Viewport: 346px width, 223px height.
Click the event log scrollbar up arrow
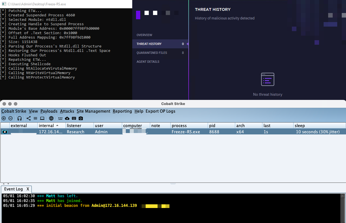click(343, 196)
